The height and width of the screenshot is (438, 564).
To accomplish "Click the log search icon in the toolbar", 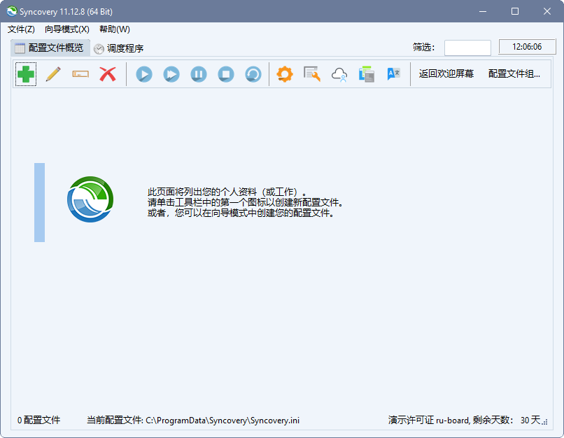I will (311, 73).
